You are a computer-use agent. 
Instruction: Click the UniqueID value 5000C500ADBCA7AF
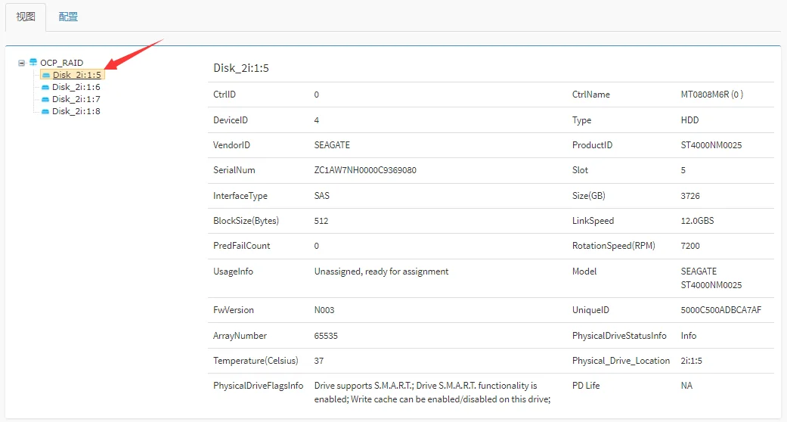[x=720, y=311]
